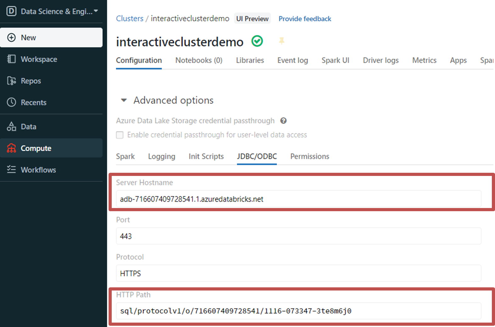Viewport: 495px width, 327px height.
Task: Click the Databricks D logo icon
Action: (11, 11)
